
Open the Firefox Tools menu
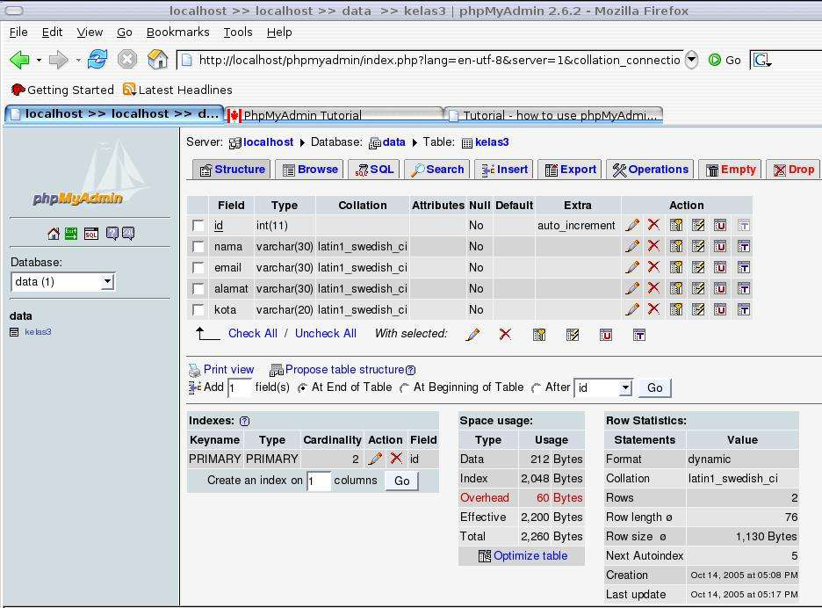[x=238, y=32]
